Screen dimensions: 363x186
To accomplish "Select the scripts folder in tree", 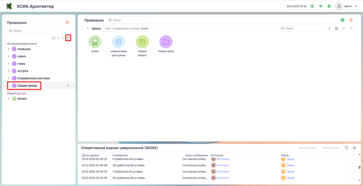I will coord(23,71).
